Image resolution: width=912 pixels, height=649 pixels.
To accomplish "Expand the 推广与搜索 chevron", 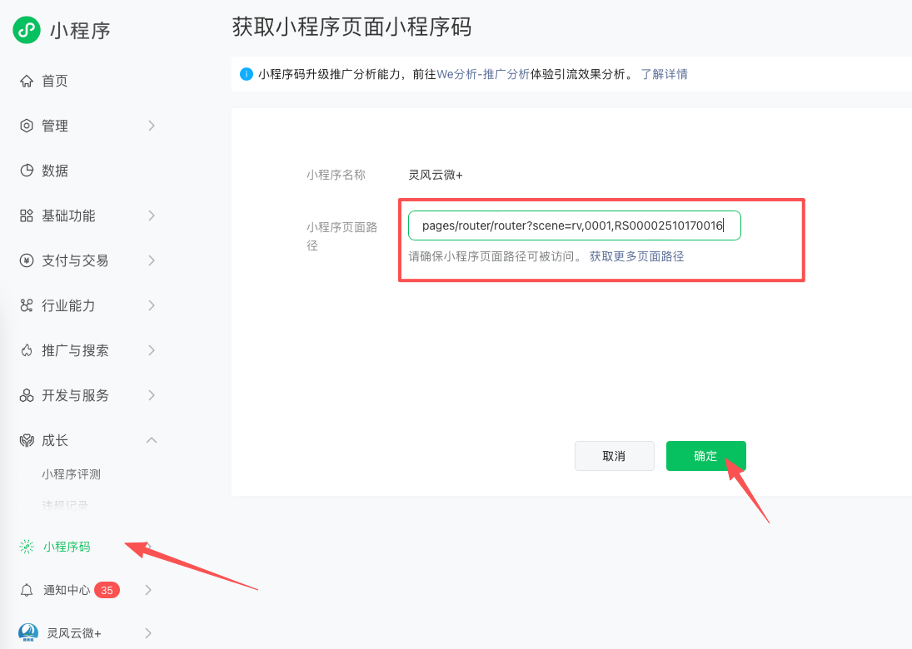I will tap(152, 350).
